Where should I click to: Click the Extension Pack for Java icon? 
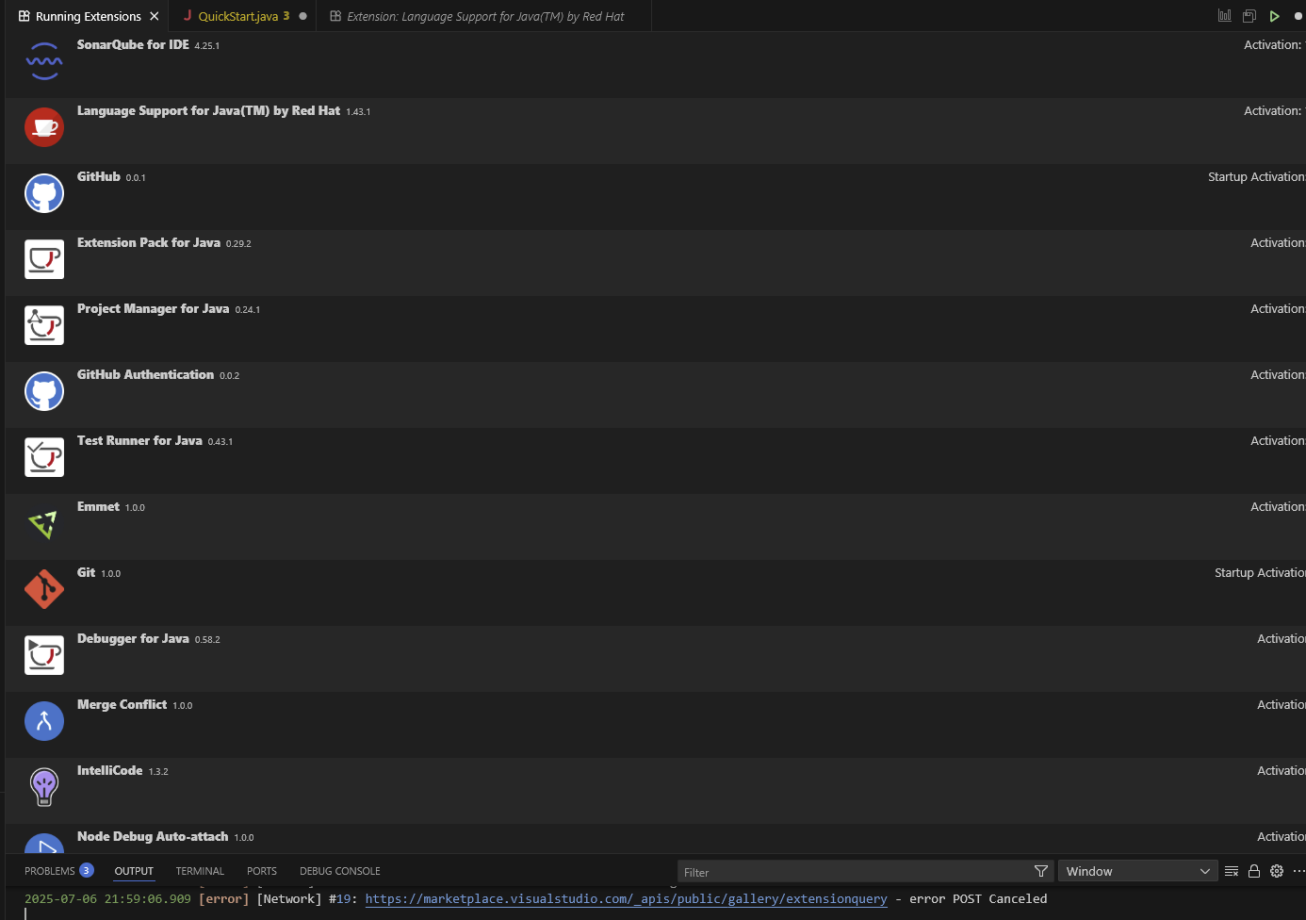[x=44, y=259]
